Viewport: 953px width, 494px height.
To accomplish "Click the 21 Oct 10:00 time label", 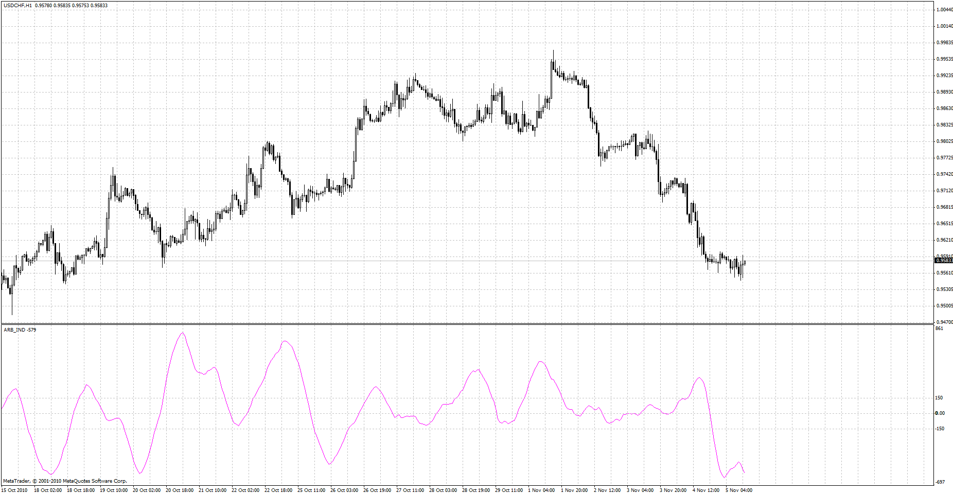I will pyautogui.click(x=213, y=490).
